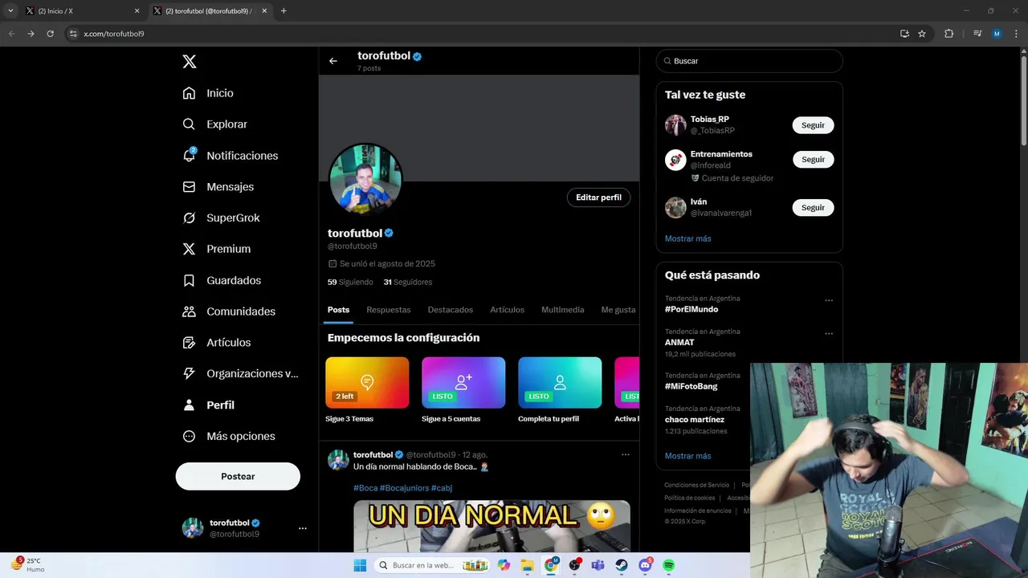The image size is (1028, 578).
Task: Open Premium in the sidebar
Action: tap(216, 249)
